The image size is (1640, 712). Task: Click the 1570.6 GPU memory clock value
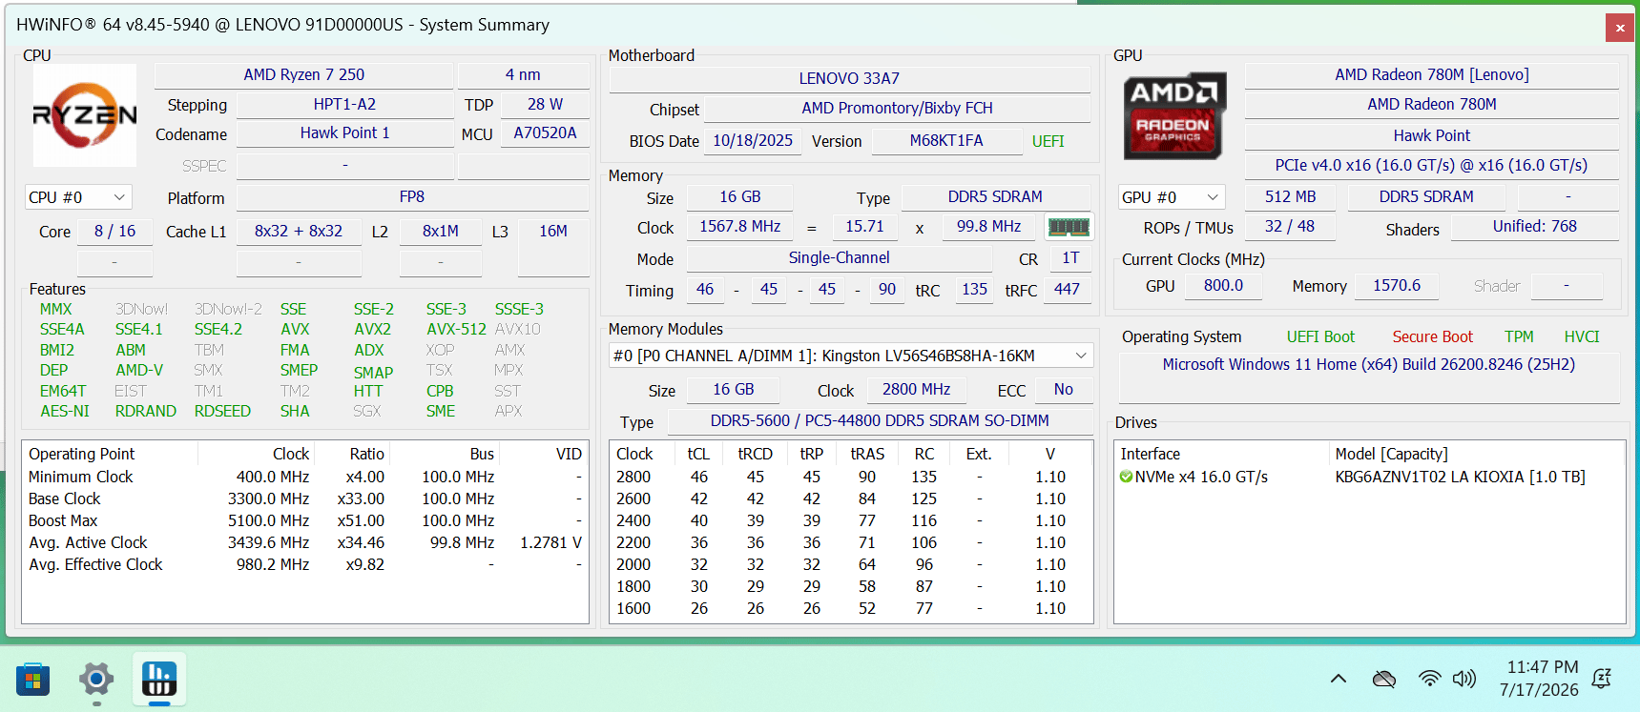pyautogui.click(x=1397, y=285)
